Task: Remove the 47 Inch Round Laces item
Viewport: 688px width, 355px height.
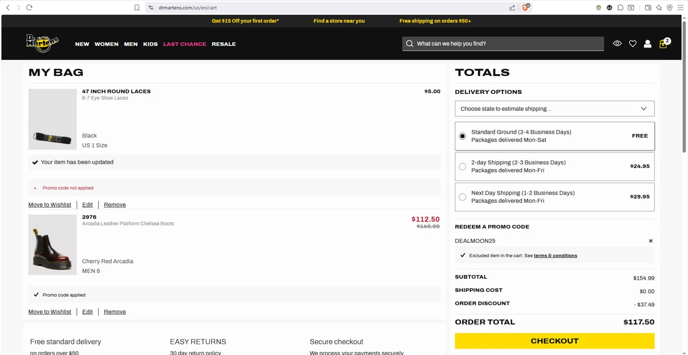Action: [x=115, y=205]
